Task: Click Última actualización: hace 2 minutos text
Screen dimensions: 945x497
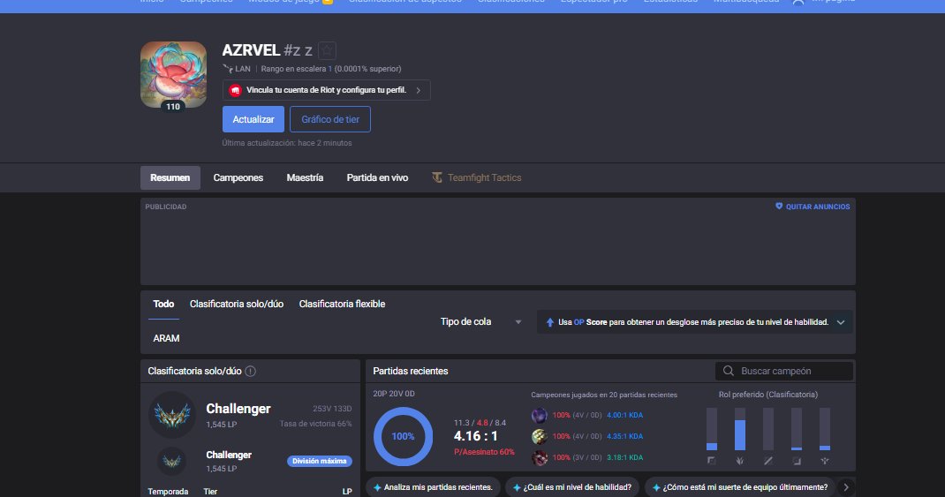Action: (287, 143)
